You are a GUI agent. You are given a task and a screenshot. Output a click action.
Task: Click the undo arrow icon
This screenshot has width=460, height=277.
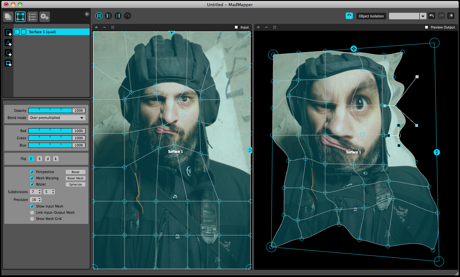(x=432, y=16)
